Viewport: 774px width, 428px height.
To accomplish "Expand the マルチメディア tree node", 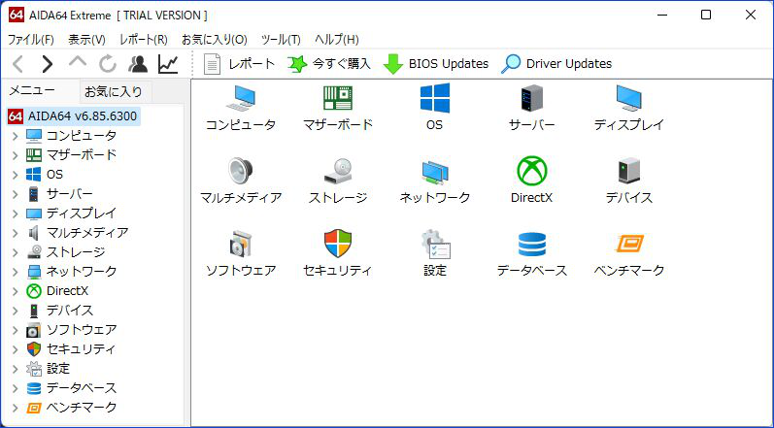I will pos(16,233).
